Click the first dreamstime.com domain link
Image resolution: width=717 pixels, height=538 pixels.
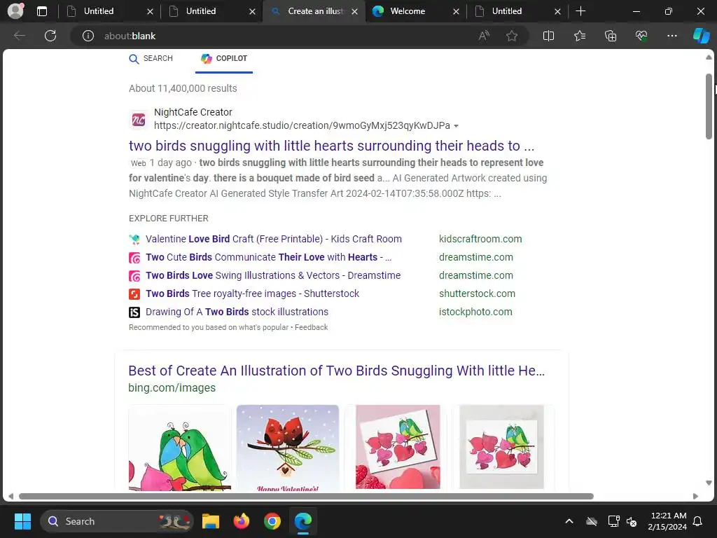pos(476,257)
